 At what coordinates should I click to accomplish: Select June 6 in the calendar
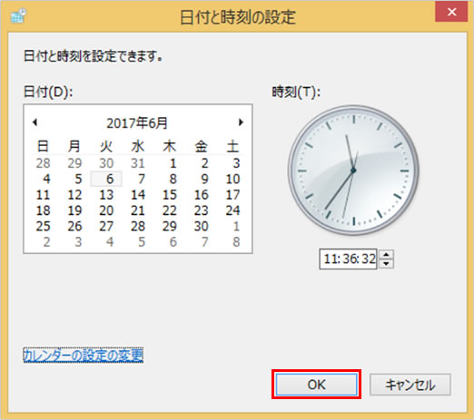pos(106,179)
